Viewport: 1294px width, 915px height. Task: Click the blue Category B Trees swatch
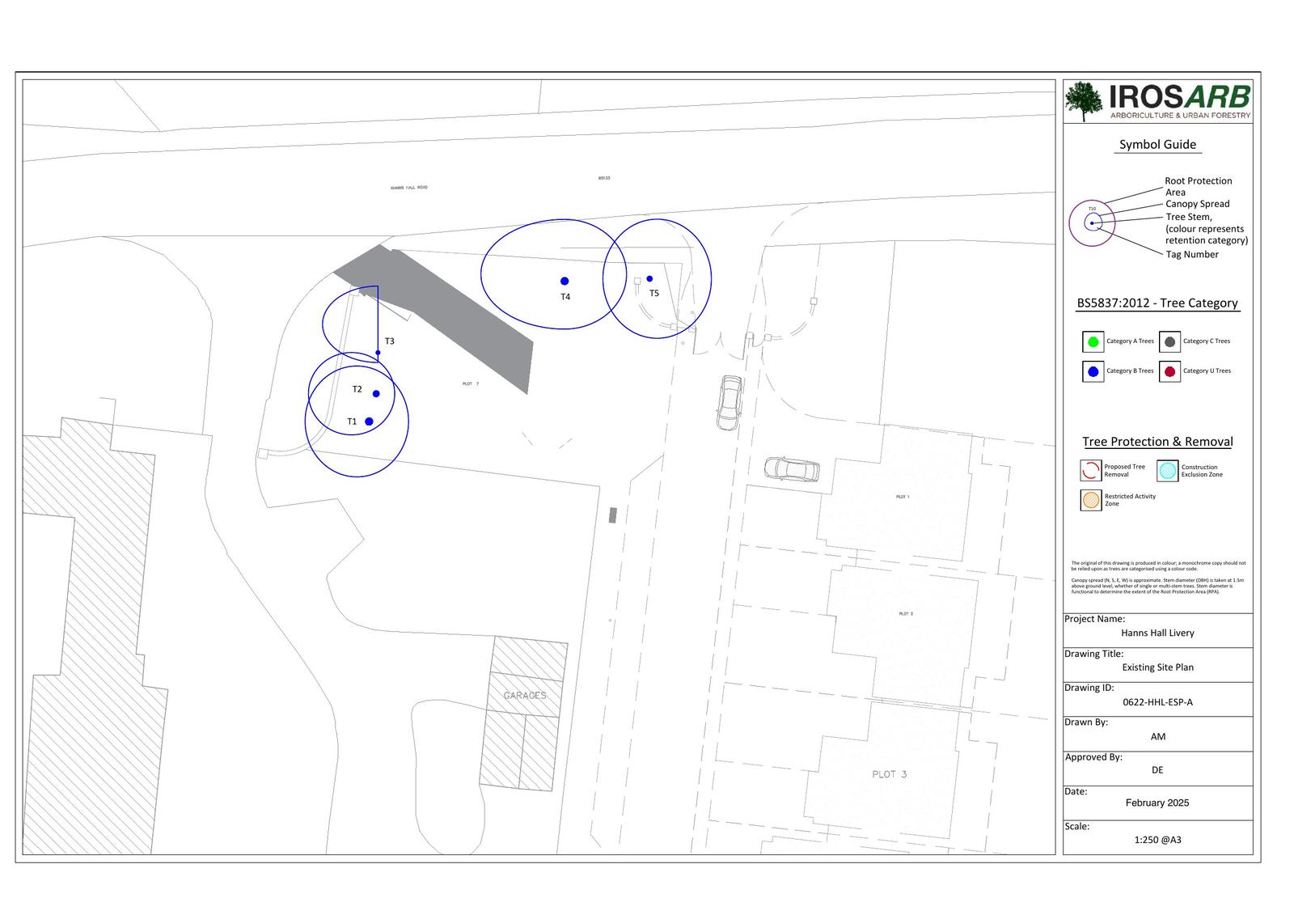tap(1093, 371)
